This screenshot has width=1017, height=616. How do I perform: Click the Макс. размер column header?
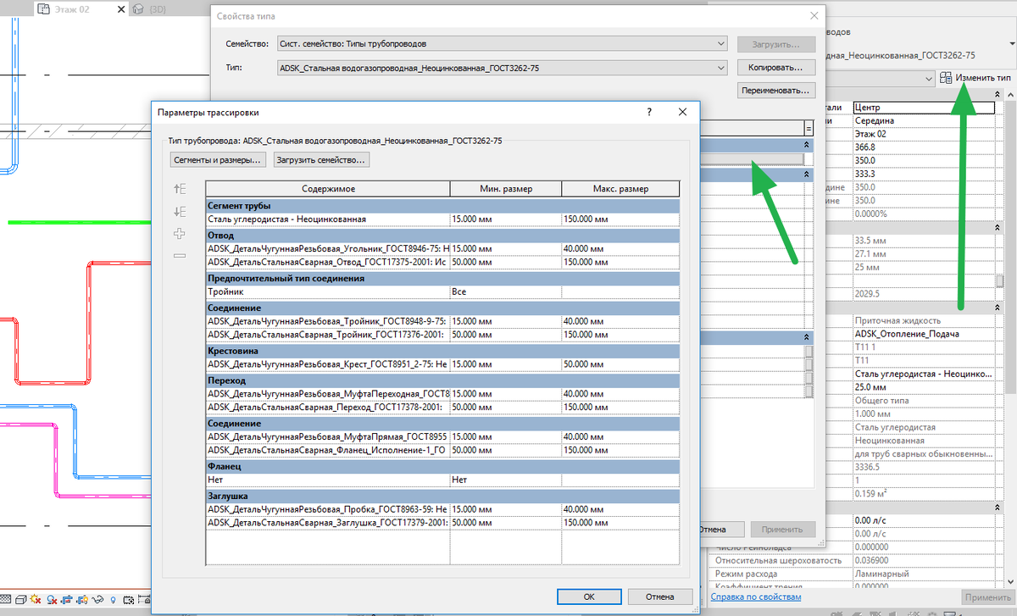pos(620,189)
